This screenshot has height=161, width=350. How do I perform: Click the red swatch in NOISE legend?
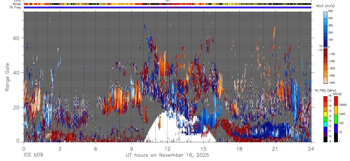pyautogui.click(x=336, y=101)
